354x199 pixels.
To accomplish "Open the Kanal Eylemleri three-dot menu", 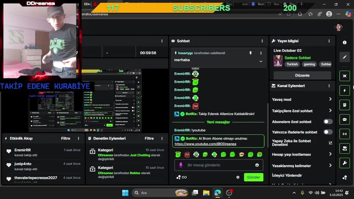I will [x=329, y=86].
